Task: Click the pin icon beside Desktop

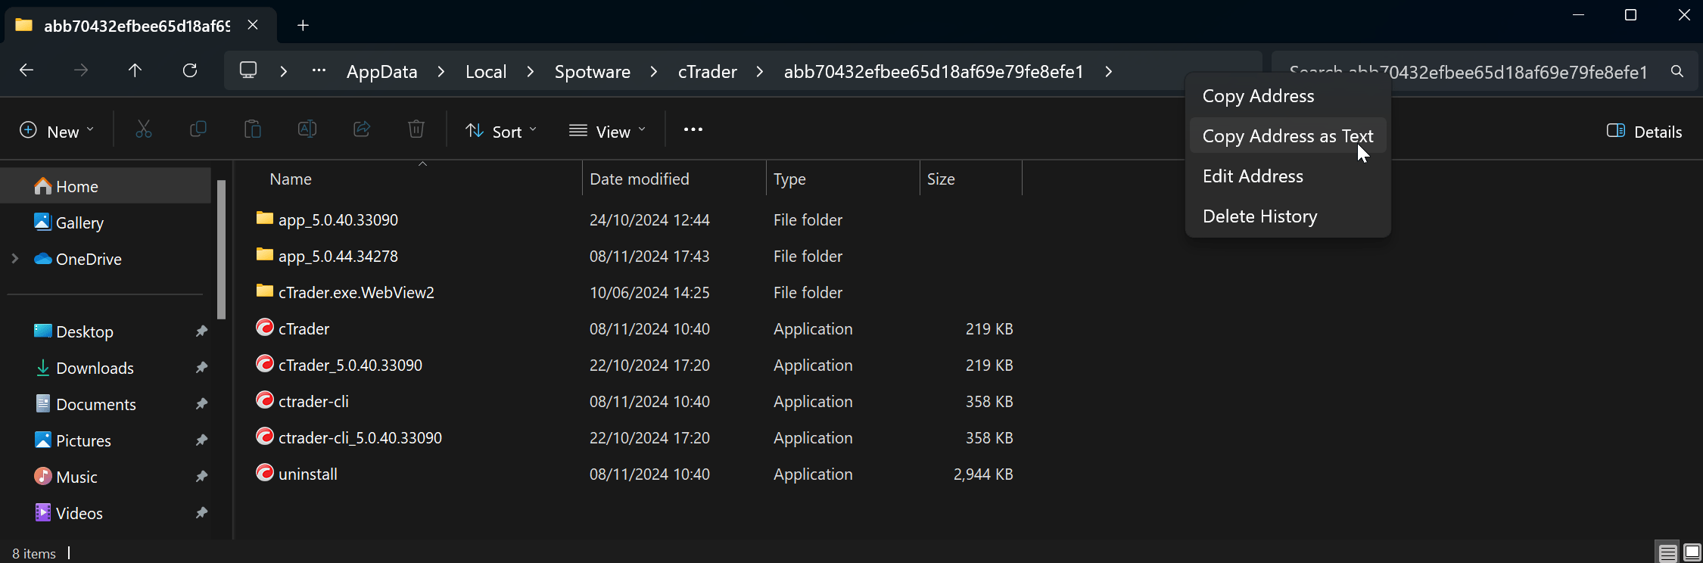Action: [x=201, y=331]
